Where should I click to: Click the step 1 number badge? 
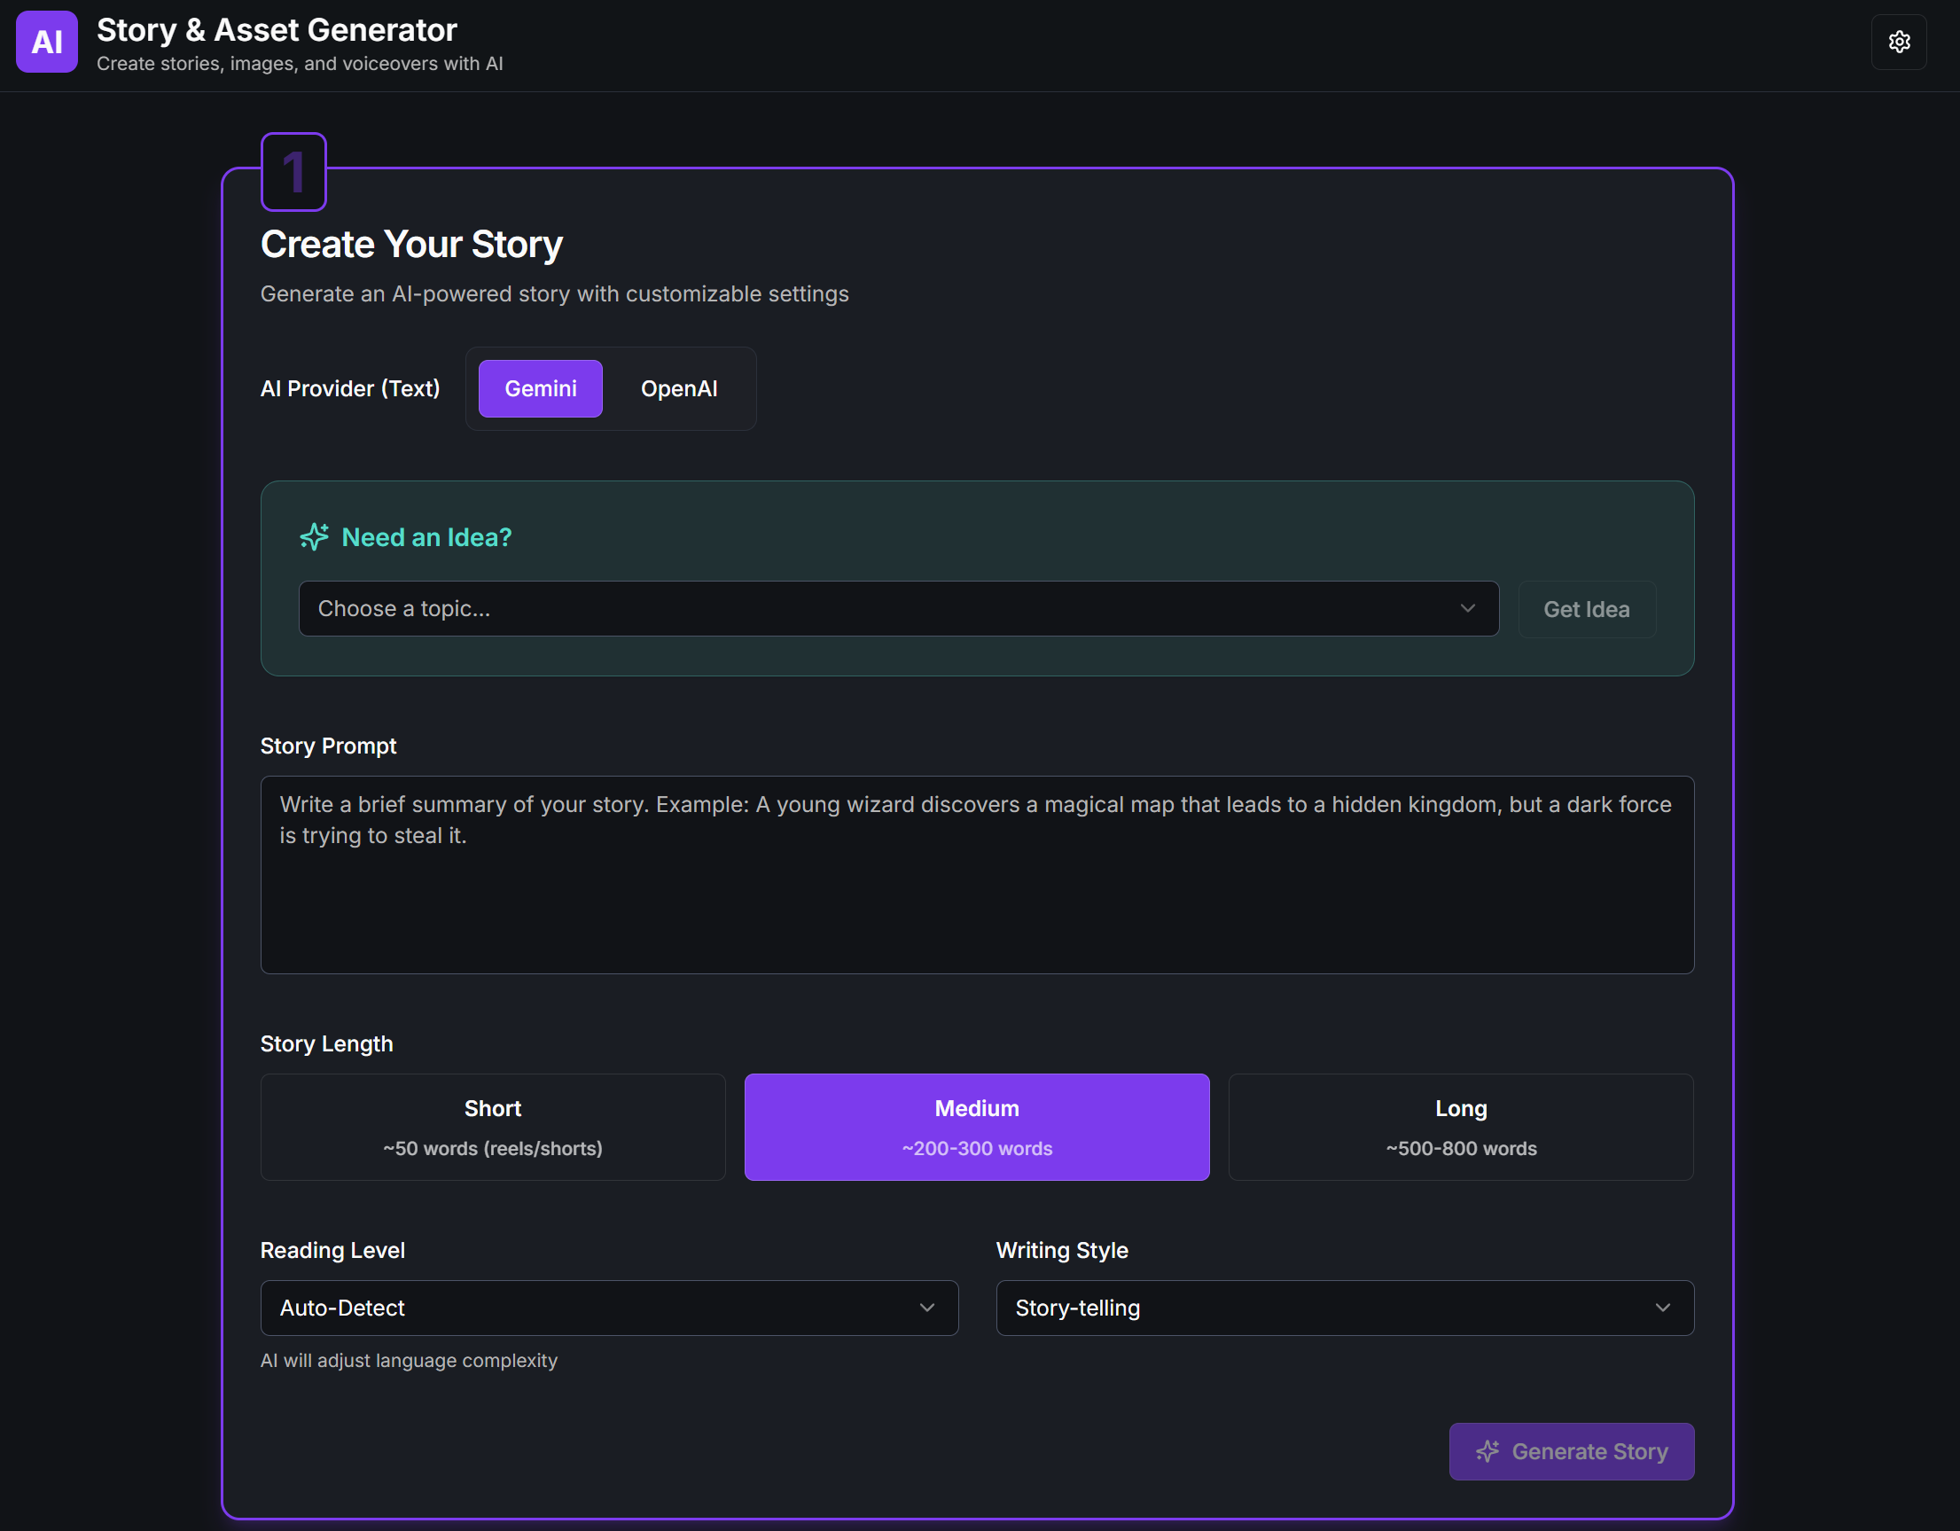click(293, 171)
